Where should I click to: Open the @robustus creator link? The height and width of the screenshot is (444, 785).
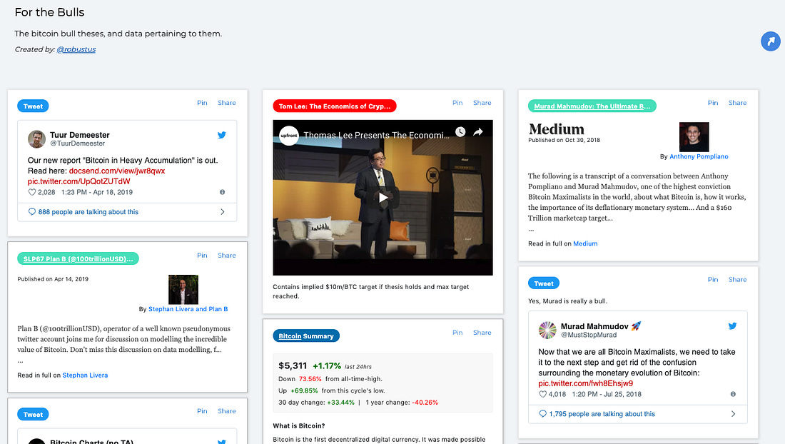(x=76, y=49)
